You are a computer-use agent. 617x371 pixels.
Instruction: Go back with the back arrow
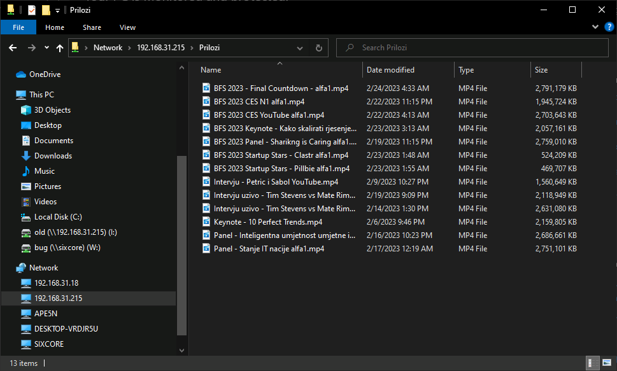(x=13, y=48)
